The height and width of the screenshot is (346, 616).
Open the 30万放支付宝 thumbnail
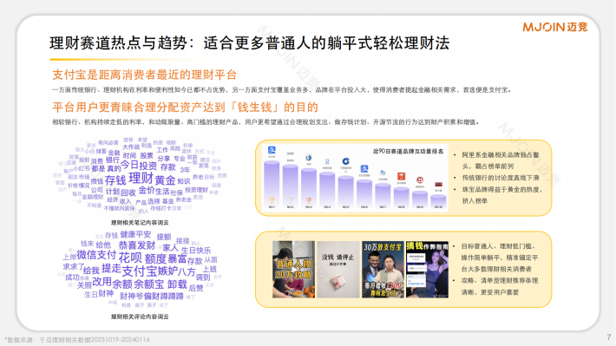click(x=383, y=270)
